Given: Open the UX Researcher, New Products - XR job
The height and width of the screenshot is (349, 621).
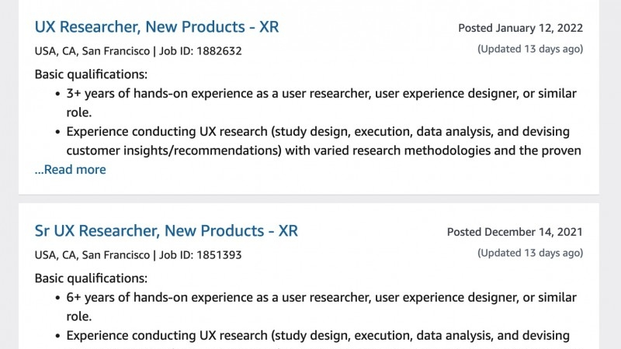Looking at the screenshot, I should [157, 27].
